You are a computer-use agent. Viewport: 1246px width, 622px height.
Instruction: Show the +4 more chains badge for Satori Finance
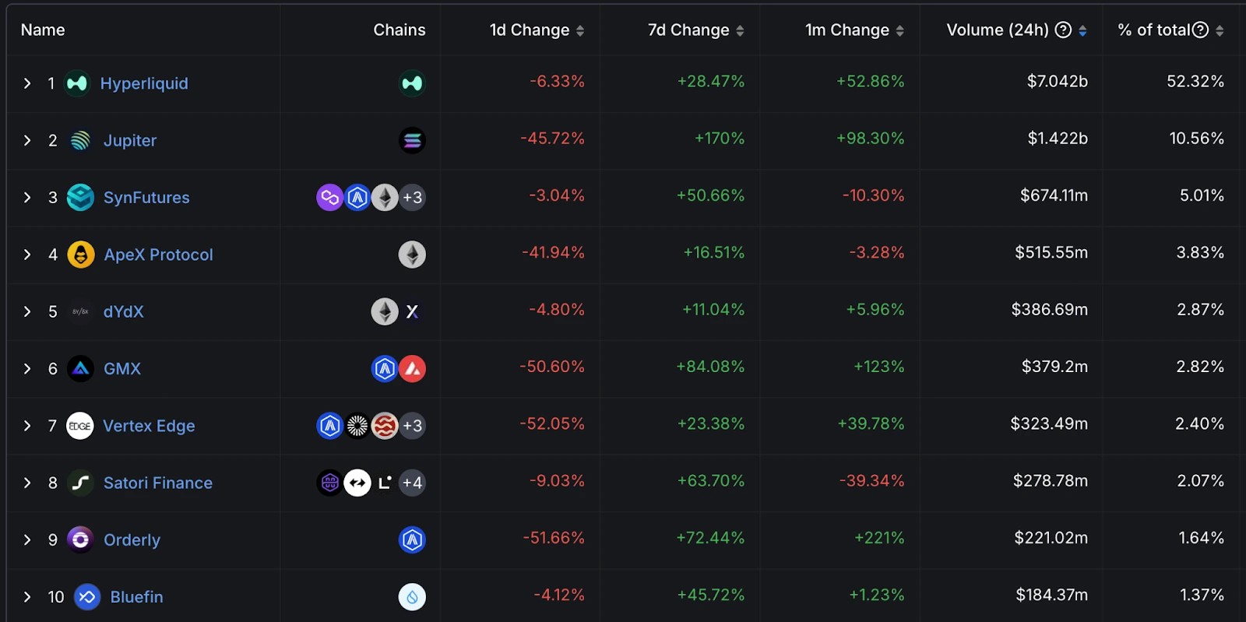pyautogui.click(x=412, y=483)
